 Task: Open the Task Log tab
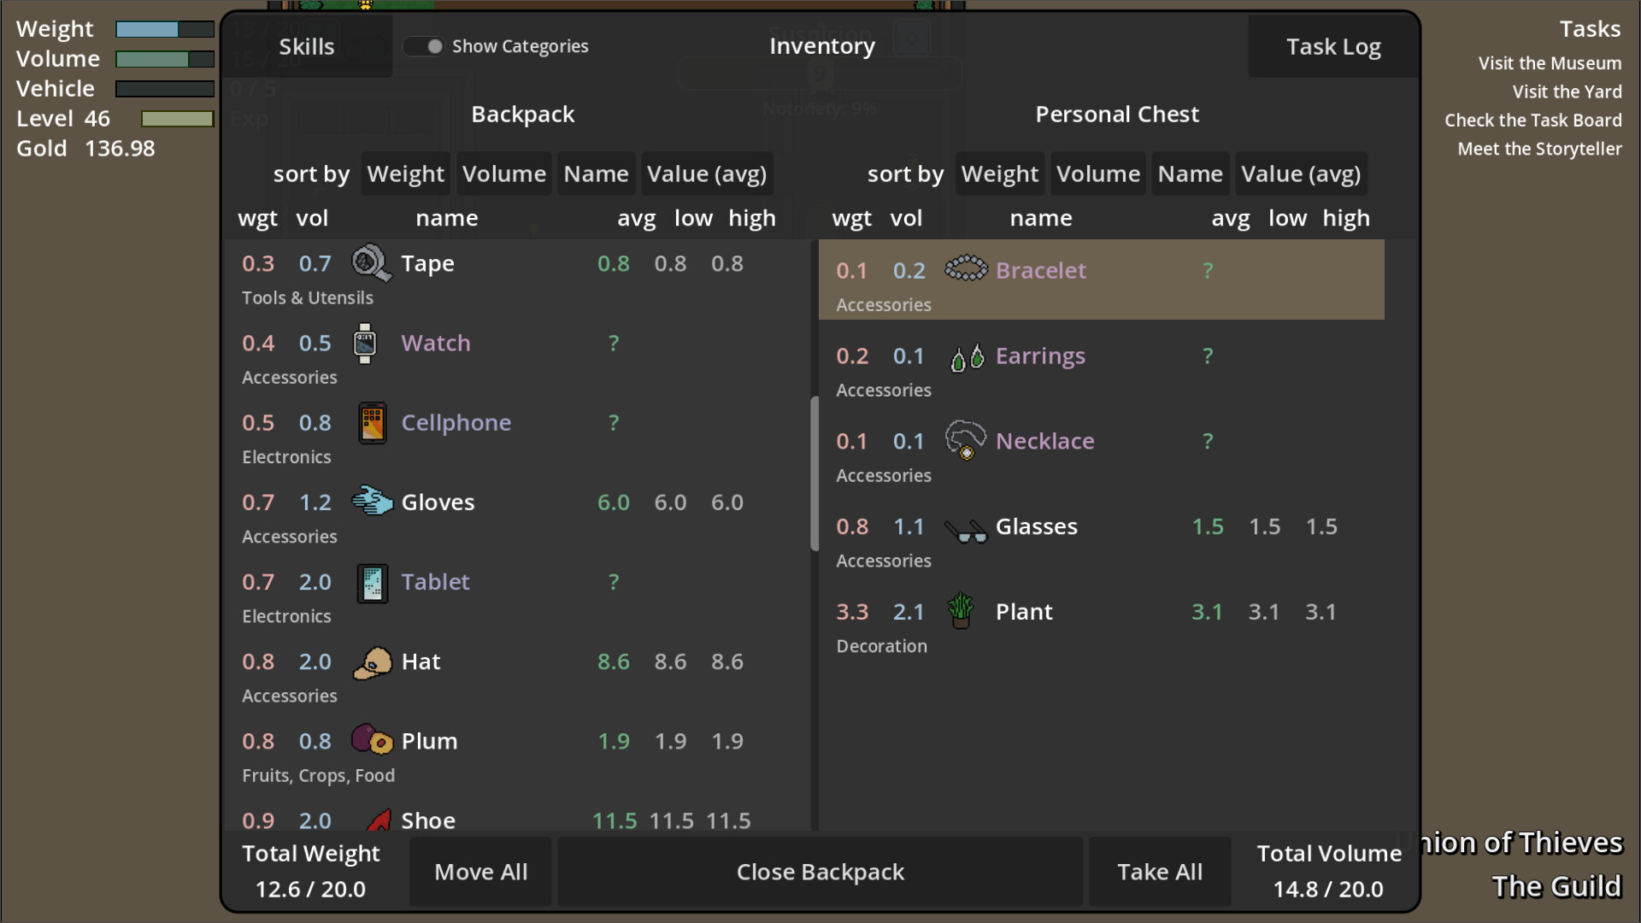pyautogui.click(x=1332, y=46)
